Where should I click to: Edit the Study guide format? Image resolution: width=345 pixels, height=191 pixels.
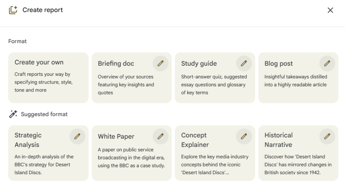click(244, 63)
